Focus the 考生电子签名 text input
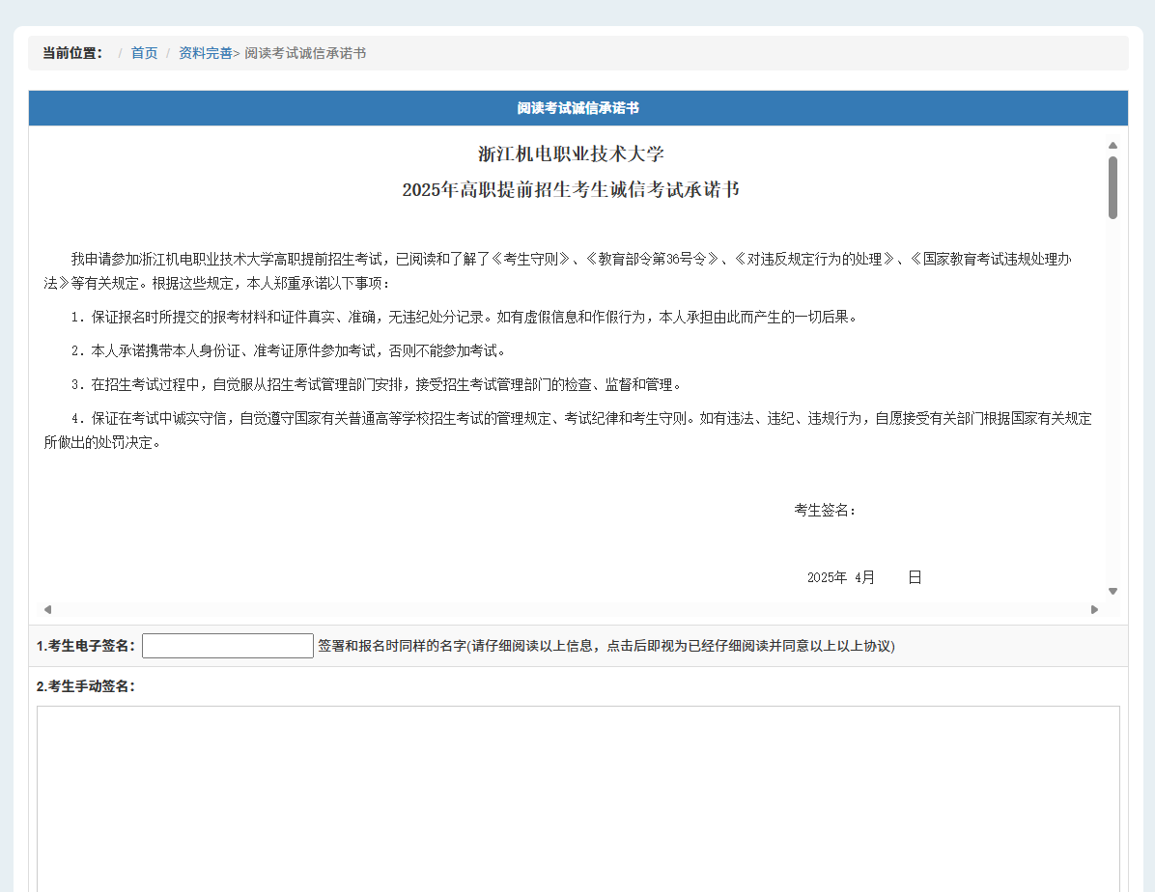The width and height of the screenshot is (1155, 892). (228, 646)
